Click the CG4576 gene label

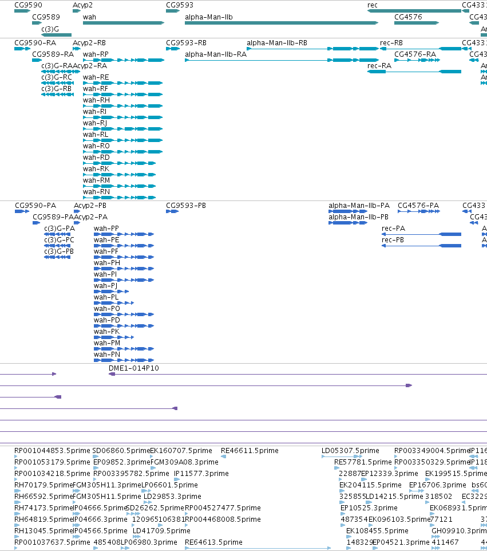[x=408, y=17]
